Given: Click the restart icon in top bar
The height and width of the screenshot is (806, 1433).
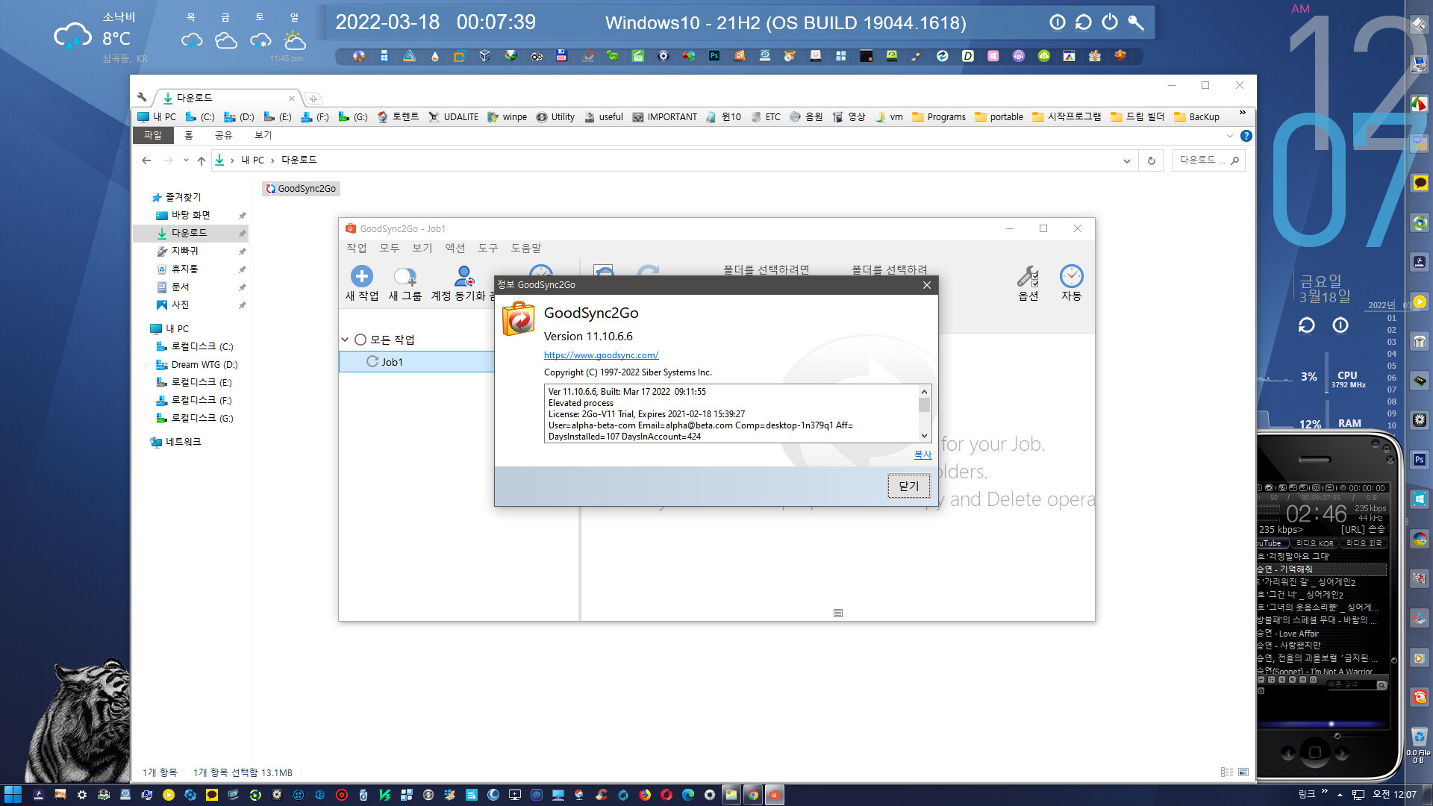Looking at the screenshot, I should (1083, 22).
